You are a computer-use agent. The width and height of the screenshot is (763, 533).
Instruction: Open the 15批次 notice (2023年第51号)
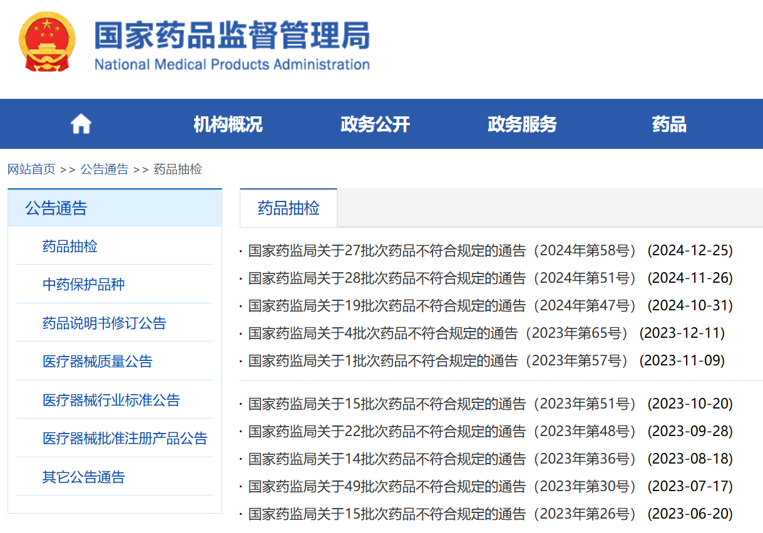(443, 404)
